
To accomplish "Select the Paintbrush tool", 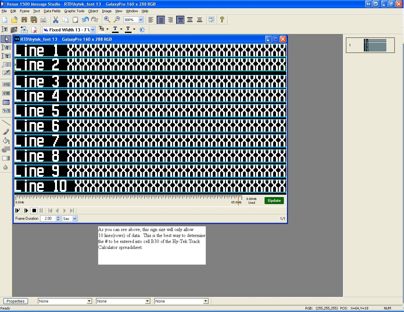I will coord(6,132).
